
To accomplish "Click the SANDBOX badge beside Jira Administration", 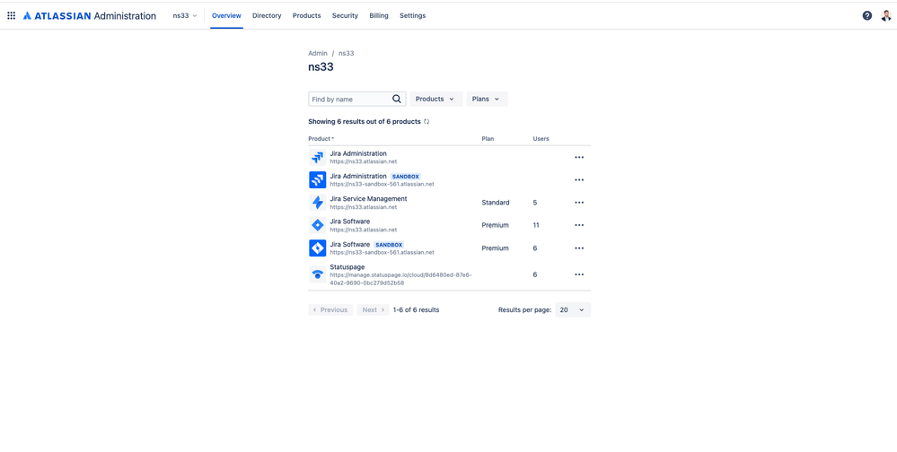I will coord(406,177).
